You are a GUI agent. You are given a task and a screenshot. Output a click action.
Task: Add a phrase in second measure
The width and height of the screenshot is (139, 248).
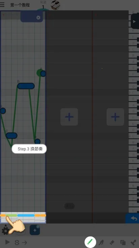(x=69, y=117)
